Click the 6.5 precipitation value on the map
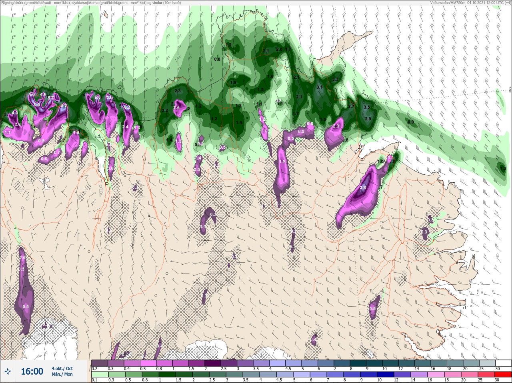This screenshot has width=512, height=383. [x=301, y=132]
